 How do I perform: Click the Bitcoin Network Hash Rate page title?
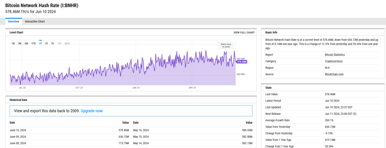(41, 5)
